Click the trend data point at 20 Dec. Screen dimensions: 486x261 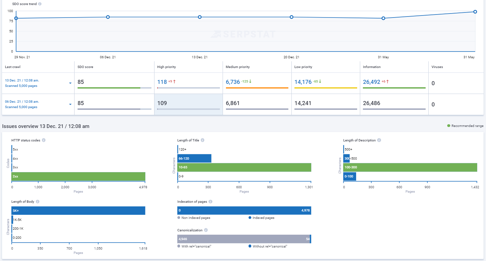click(x=291, y=16)
